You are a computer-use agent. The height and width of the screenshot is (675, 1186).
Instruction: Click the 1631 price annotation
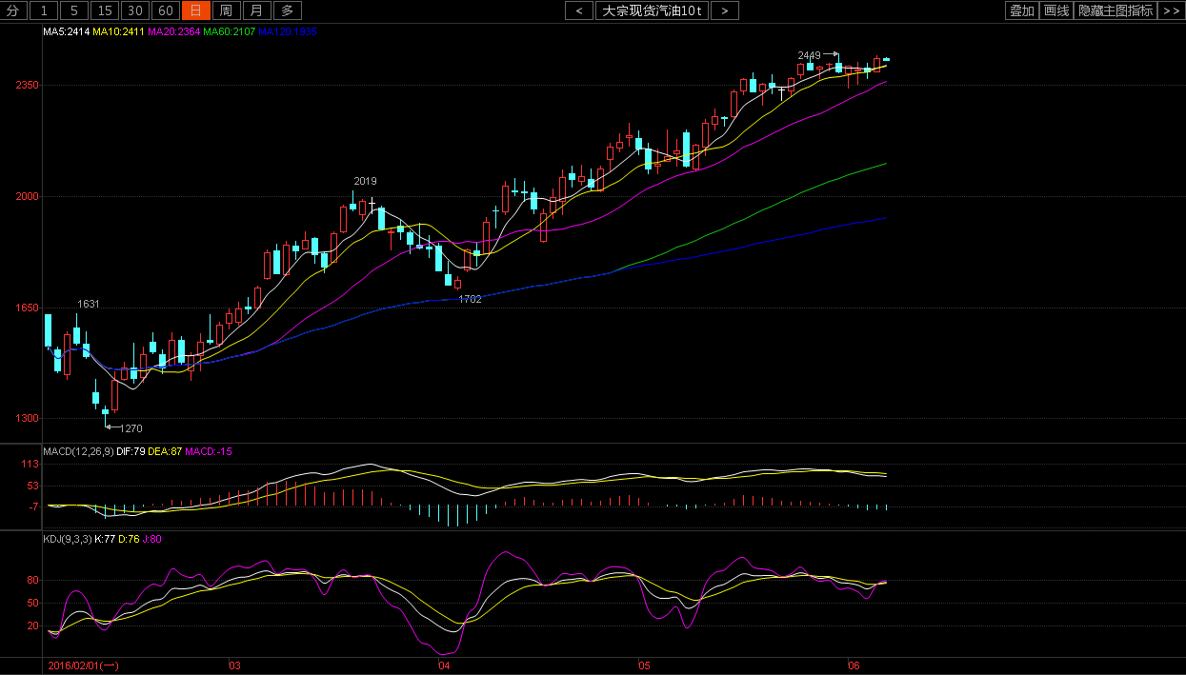89,304
